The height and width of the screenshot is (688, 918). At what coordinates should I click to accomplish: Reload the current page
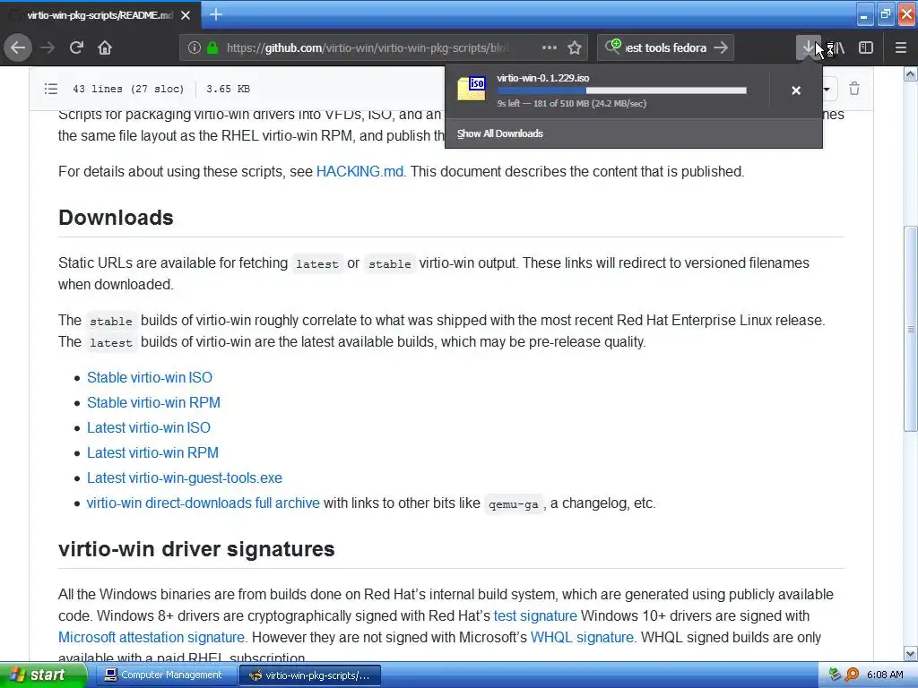click(76, 47)
